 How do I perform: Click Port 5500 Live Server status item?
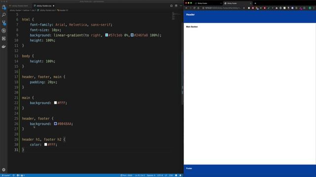(126, 176)
